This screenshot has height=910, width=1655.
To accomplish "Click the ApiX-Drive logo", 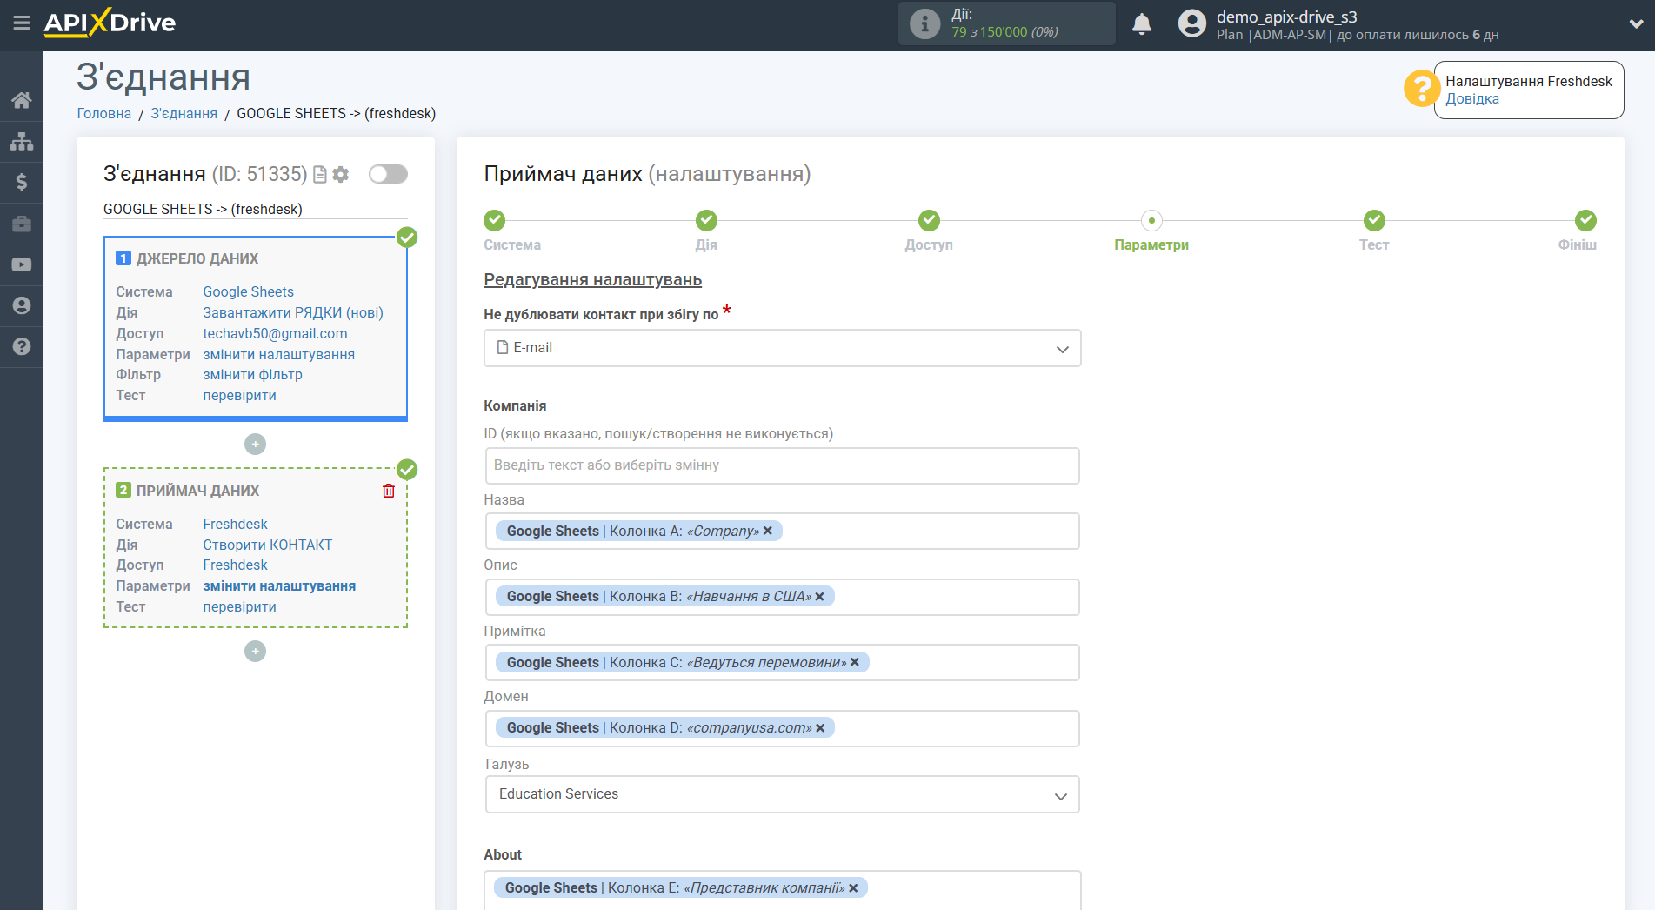I will click(110, 23).
